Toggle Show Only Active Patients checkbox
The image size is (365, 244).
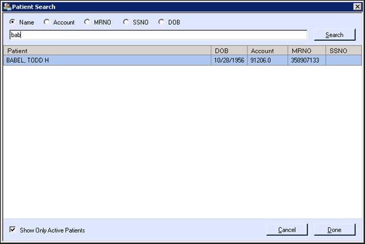13,230
